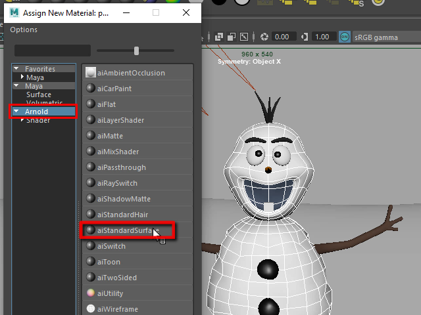Select the aiStandardSurface shader

click(x=128, y=230)
